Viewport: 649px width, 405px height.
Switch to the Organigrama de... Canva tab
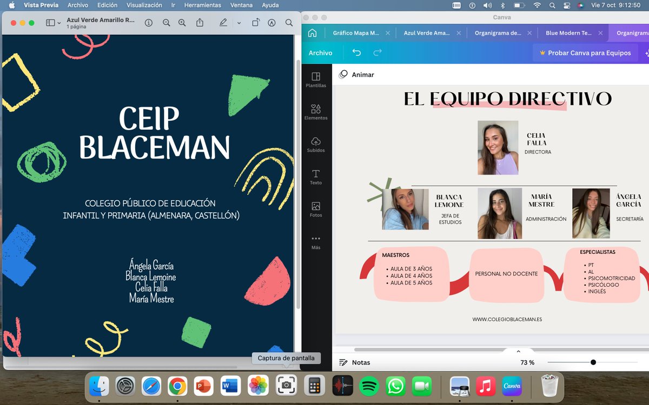coord(498,33)
